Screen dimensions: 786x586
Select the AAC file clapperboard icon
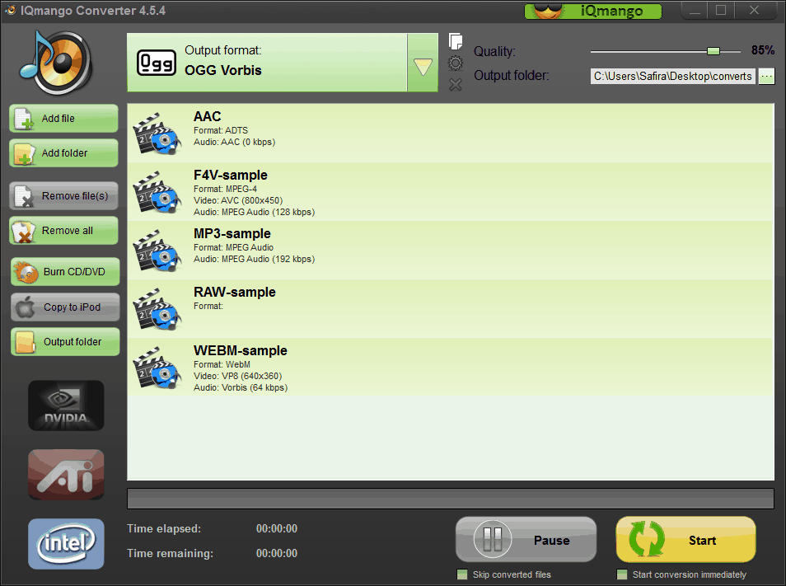tap(157, 134)
